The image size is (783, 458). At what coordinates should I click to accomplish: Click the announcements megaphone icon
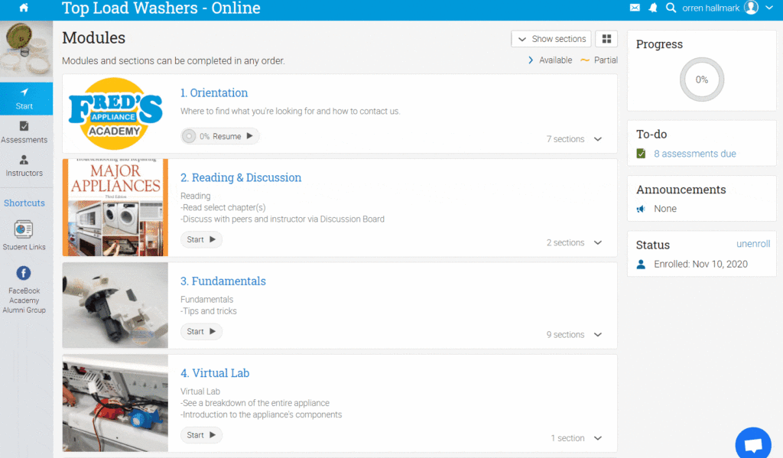click(x=642, y=209)
